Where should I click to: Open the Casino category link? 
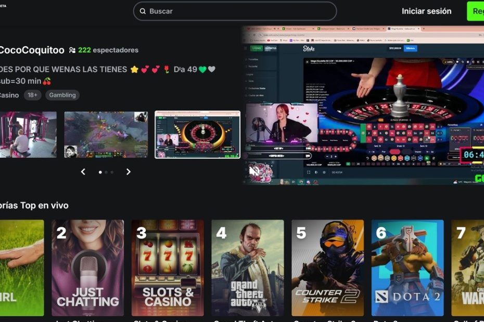[9, 95]
